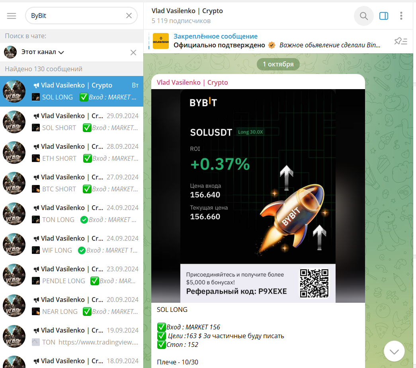Click the 'Плечо - 10/30' leverage line
The height and width of the screenshot is (368, 416).
pos(178,362)
